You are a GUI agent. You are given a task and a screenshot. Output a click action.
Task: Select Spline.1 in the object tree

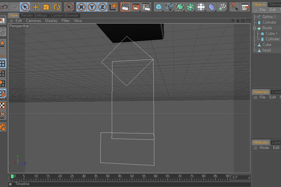[269, 17]
